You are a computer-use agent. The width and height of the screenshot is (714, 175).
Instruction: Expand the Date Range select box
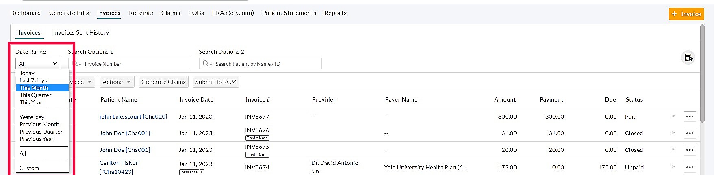[38, 64]
